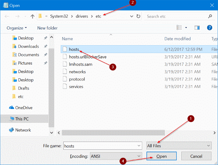Click the Back navigation arrow
The image size is (218, 165).
coord(7,17)
